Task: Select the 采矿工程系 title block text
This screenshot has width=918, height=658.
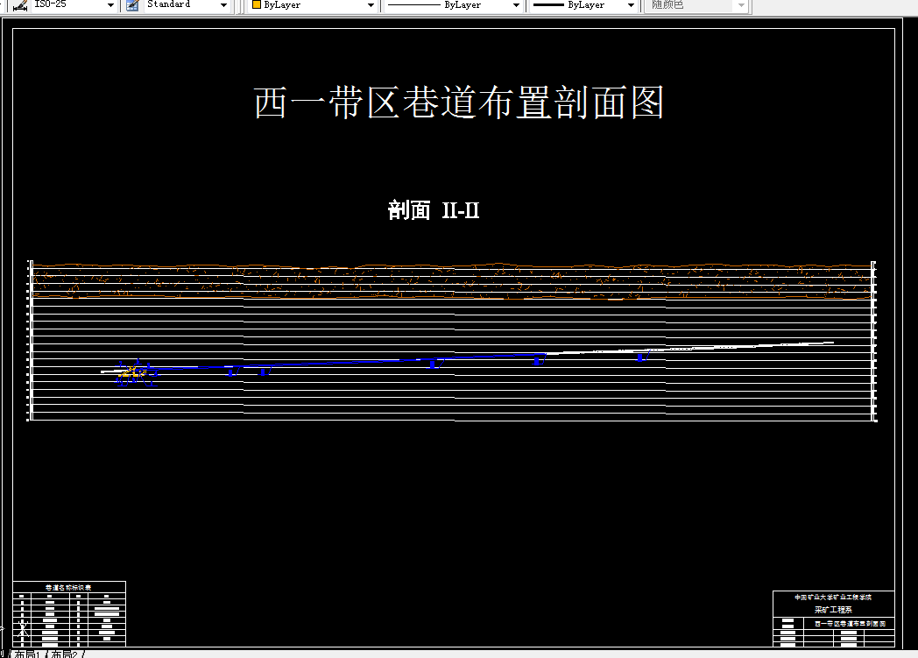Action: [832, 610]
